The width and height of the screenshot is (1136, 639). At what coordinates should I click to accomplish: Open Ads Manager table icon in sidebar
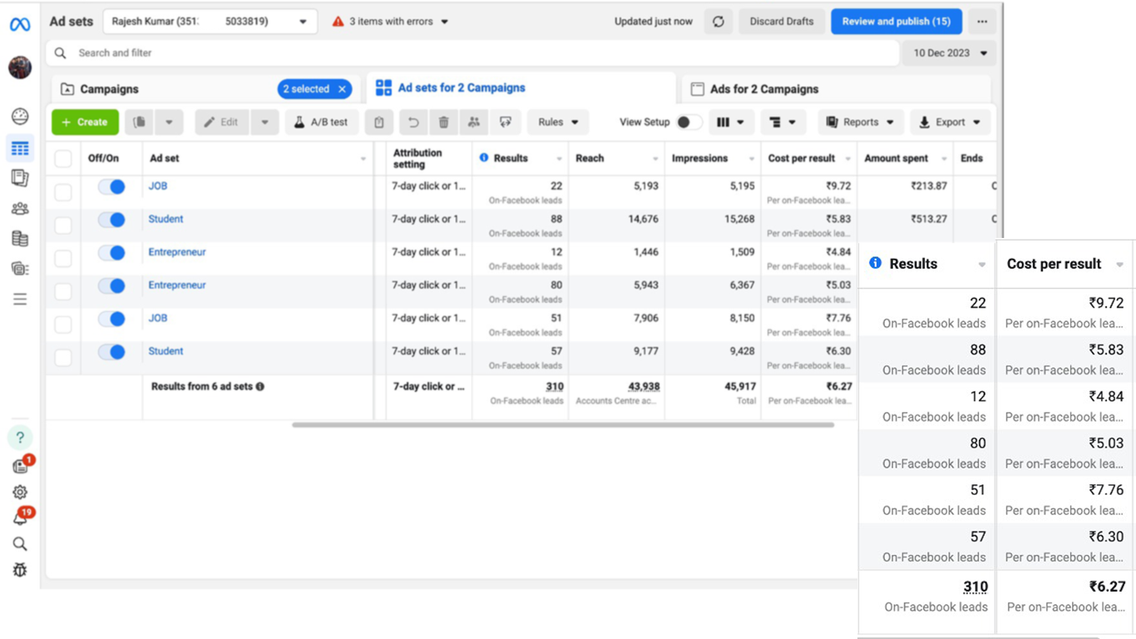click(20, 149)
